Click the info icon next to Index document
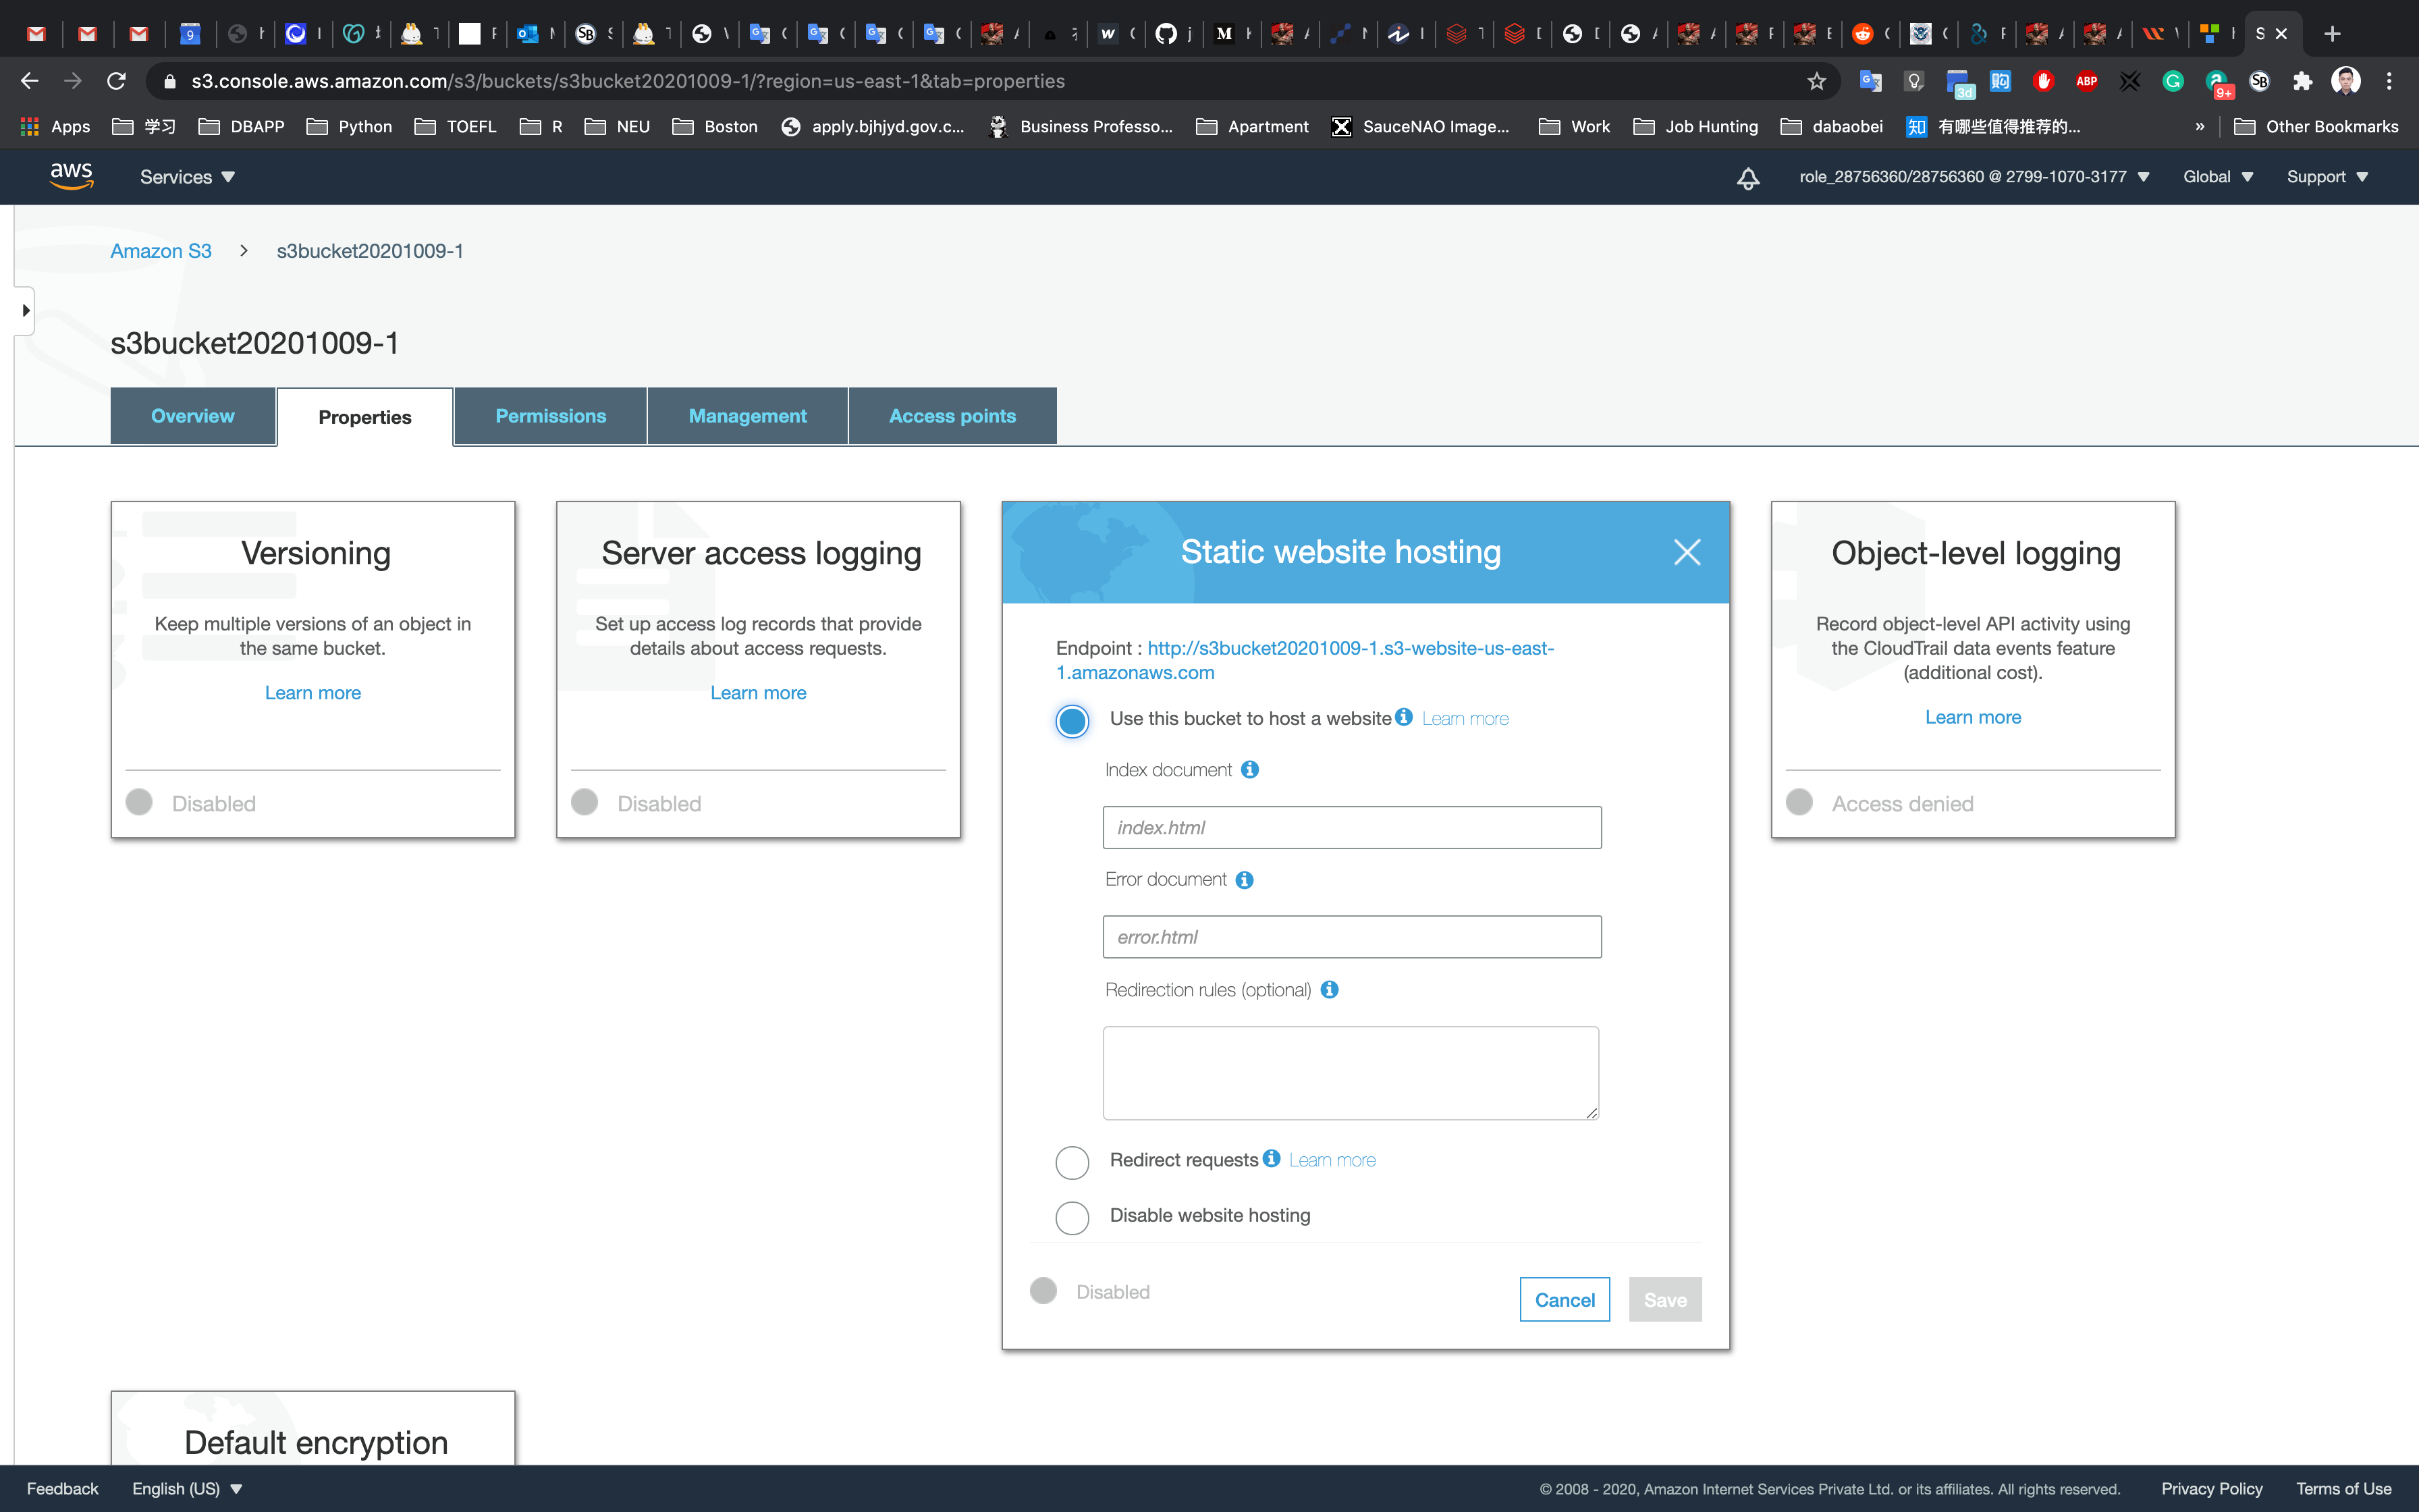Screen dimensions: 2419x1512 pos(1249,769)
